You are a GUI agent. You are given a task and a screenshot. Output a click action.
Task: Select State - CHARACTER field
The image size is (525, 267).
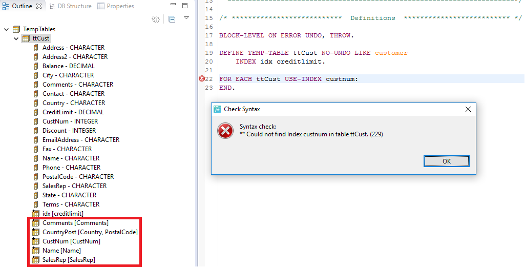click(69, 195)
